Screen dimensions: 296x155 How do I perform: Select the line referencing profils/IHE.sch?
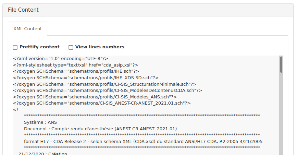tap(75, 71)
